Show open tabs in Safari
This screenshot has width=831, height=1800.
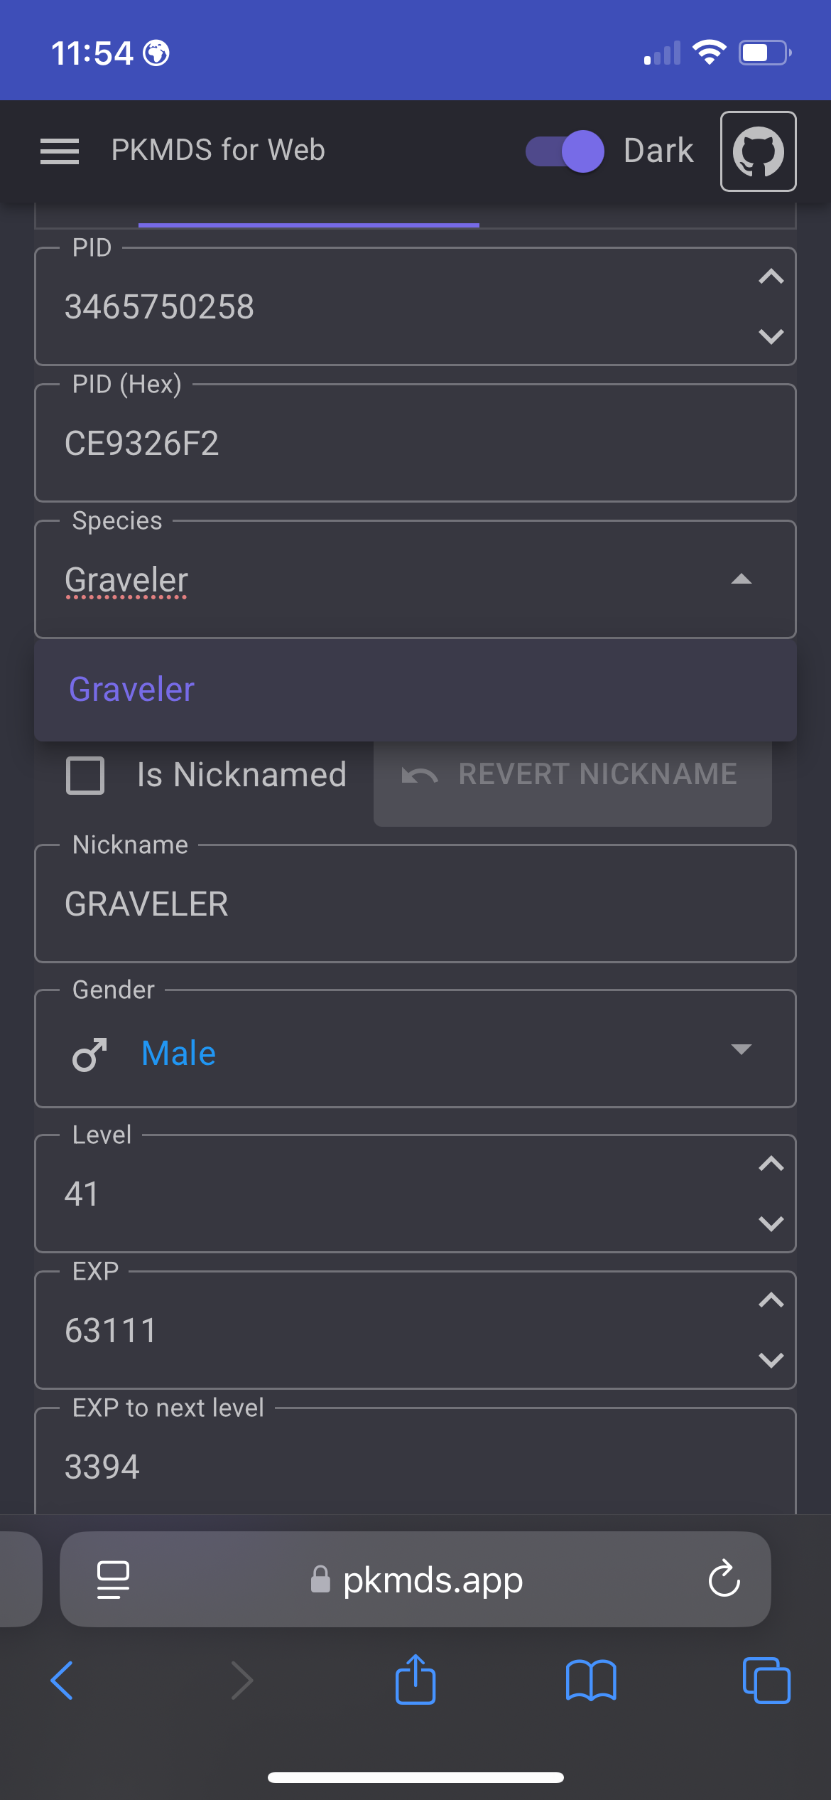(x=766, y=1681)
